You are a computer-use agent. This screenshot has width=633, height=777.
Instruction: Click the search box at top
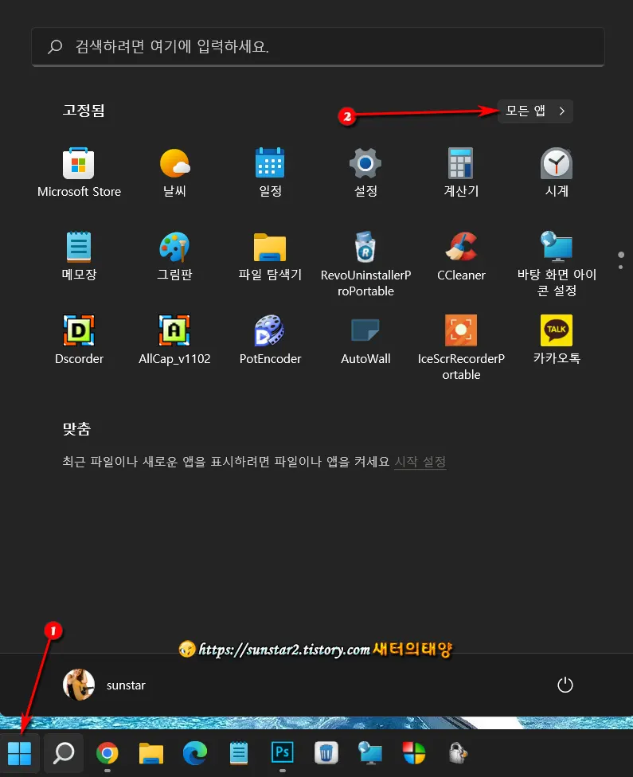click(318, 47)
